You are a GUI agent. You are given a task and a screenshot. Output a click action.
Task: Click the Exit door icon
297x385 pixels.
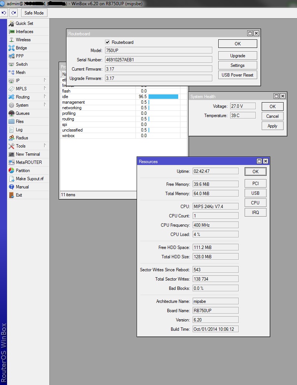coord(12,195)
